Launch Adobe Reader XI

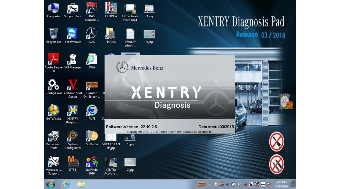click(54, 63)
